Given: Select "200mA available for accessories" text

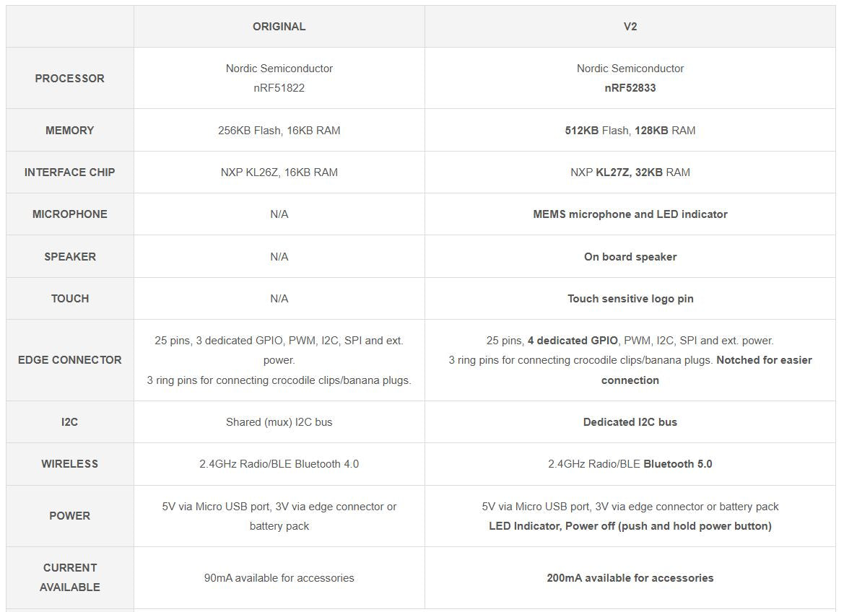Looking at the screenshot, I should 630,578.
